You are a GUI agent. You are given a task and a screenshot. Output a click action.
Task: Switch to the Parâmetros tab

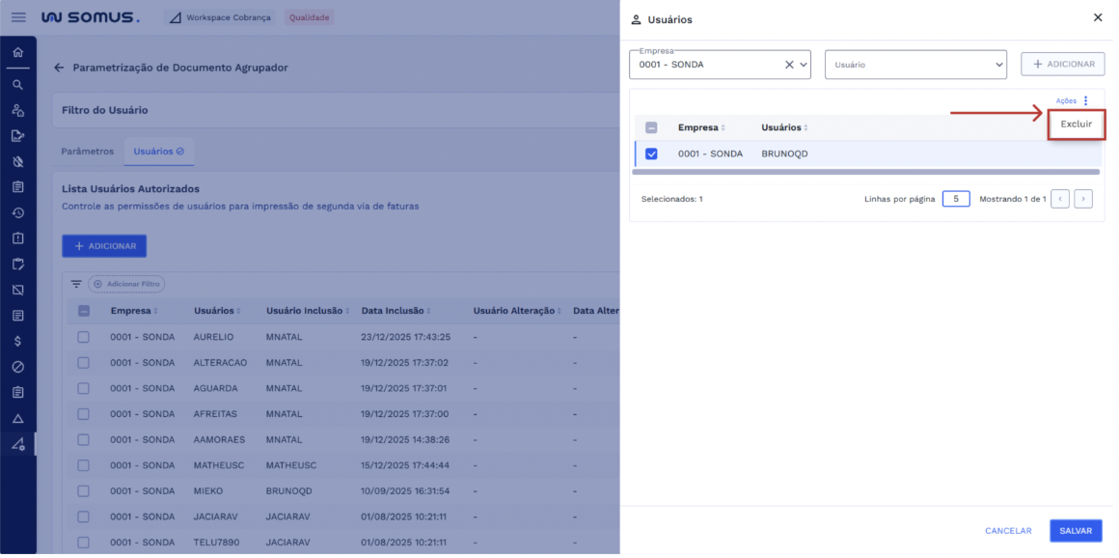click(x=88, y=152)
